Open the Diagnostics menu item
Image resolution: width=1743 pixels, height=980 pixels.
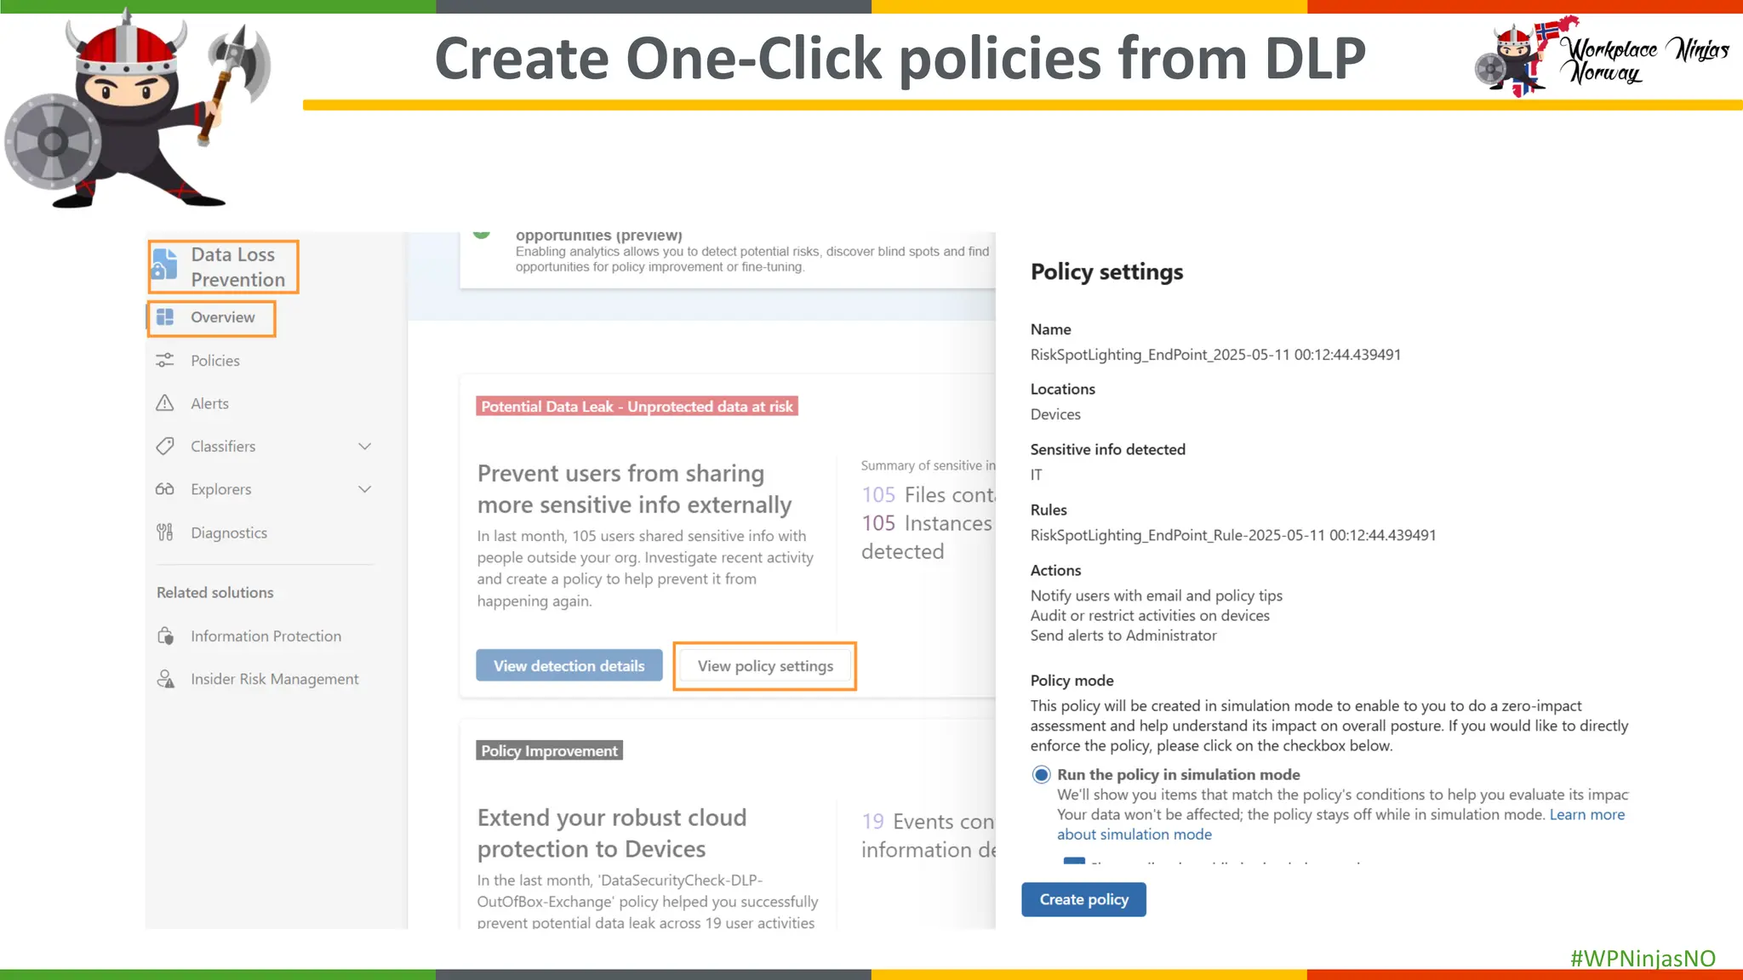[229, 533]
